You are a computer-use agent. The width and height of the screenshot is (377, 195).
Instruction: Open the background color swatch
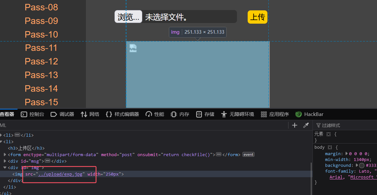(x=362, y=165)
